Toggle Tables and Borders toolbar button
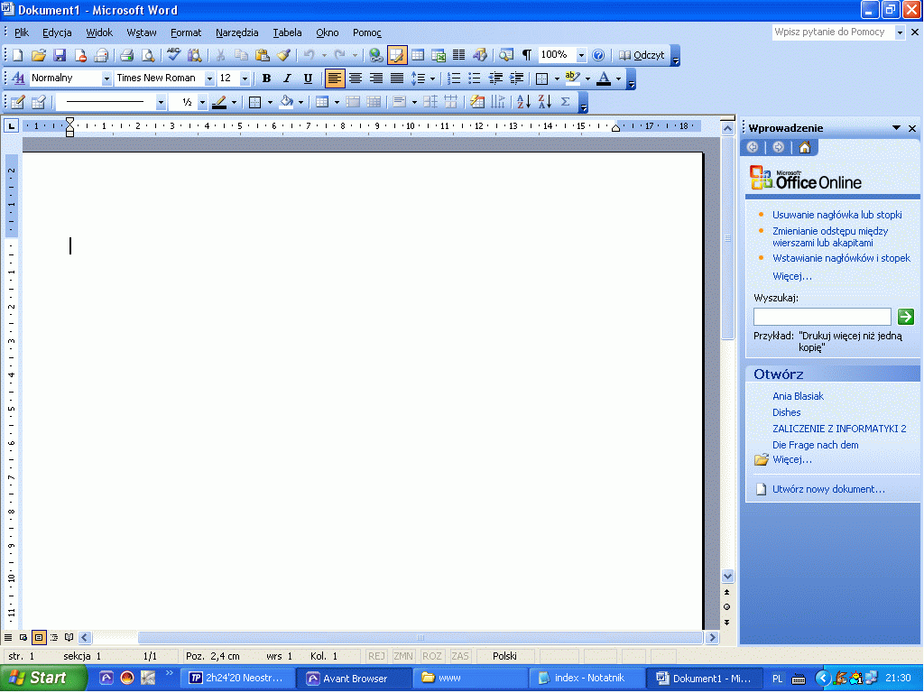924x693 pixels. 397,55
